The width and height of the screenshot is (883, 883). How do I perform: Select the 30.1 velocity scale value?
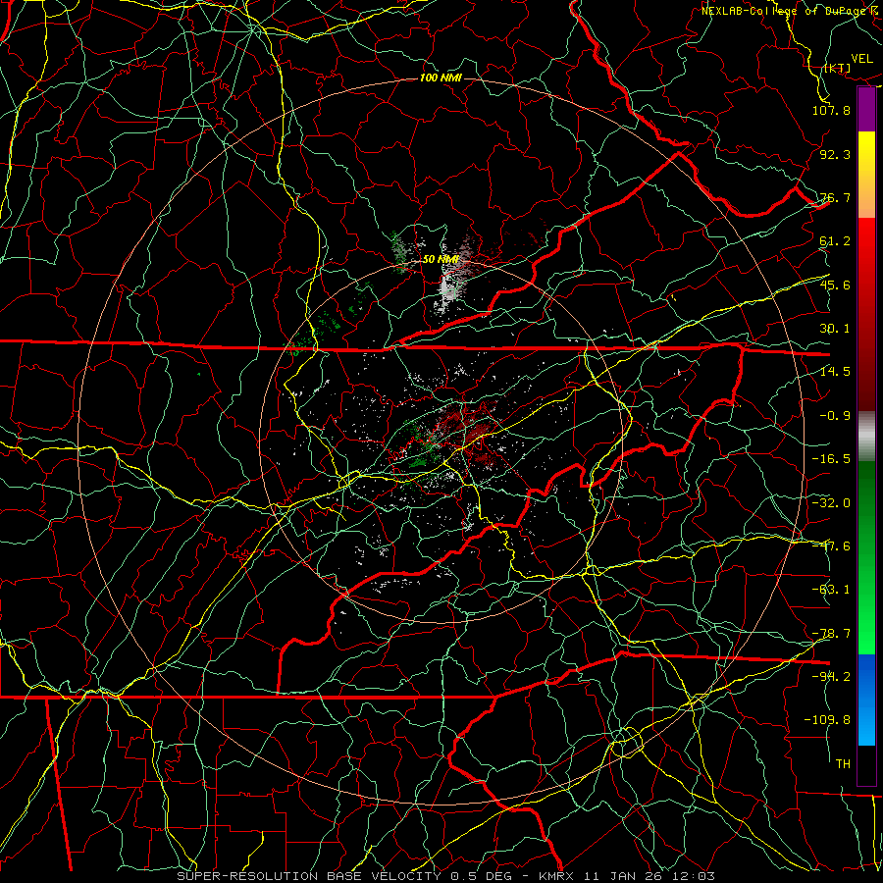(x=835, y=329)
